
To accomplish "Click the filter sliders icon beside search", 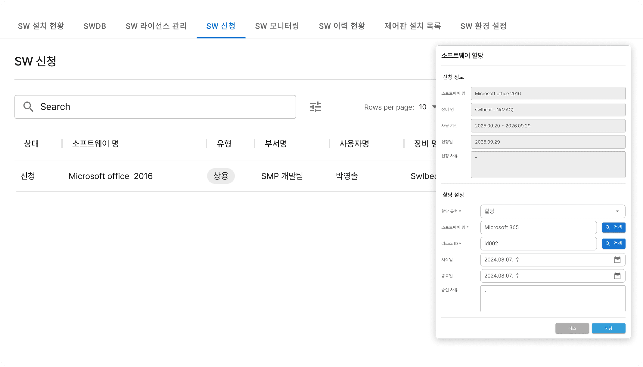I will tap(315, 107).
